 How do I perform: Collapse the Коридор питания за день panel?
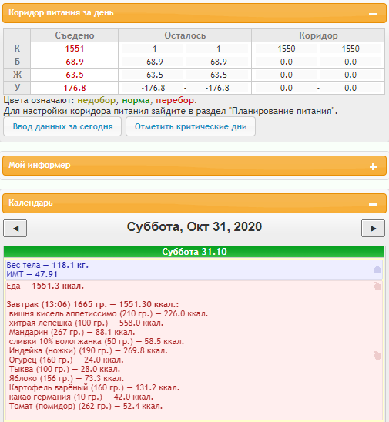coord(373,14)
